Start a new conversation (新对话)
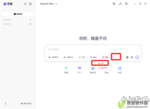Screen dimensions: 150x109 18,14
